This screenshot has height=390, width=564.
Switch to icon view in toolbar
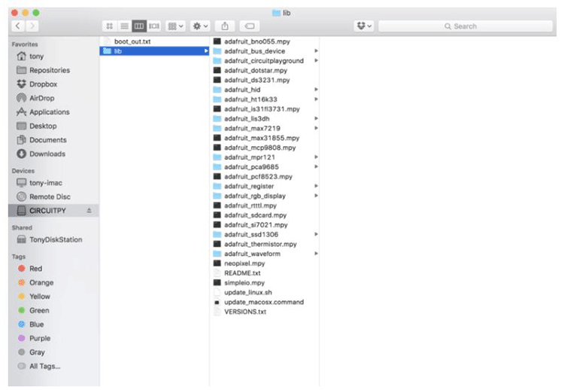[x=111, y=26]
